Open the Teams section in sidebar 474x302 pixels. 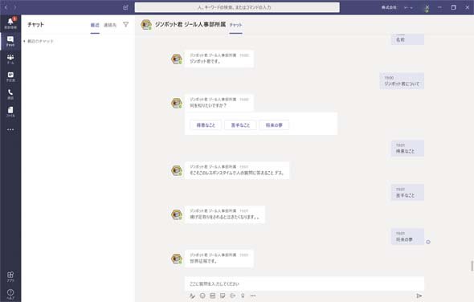(x=10, y=59)
